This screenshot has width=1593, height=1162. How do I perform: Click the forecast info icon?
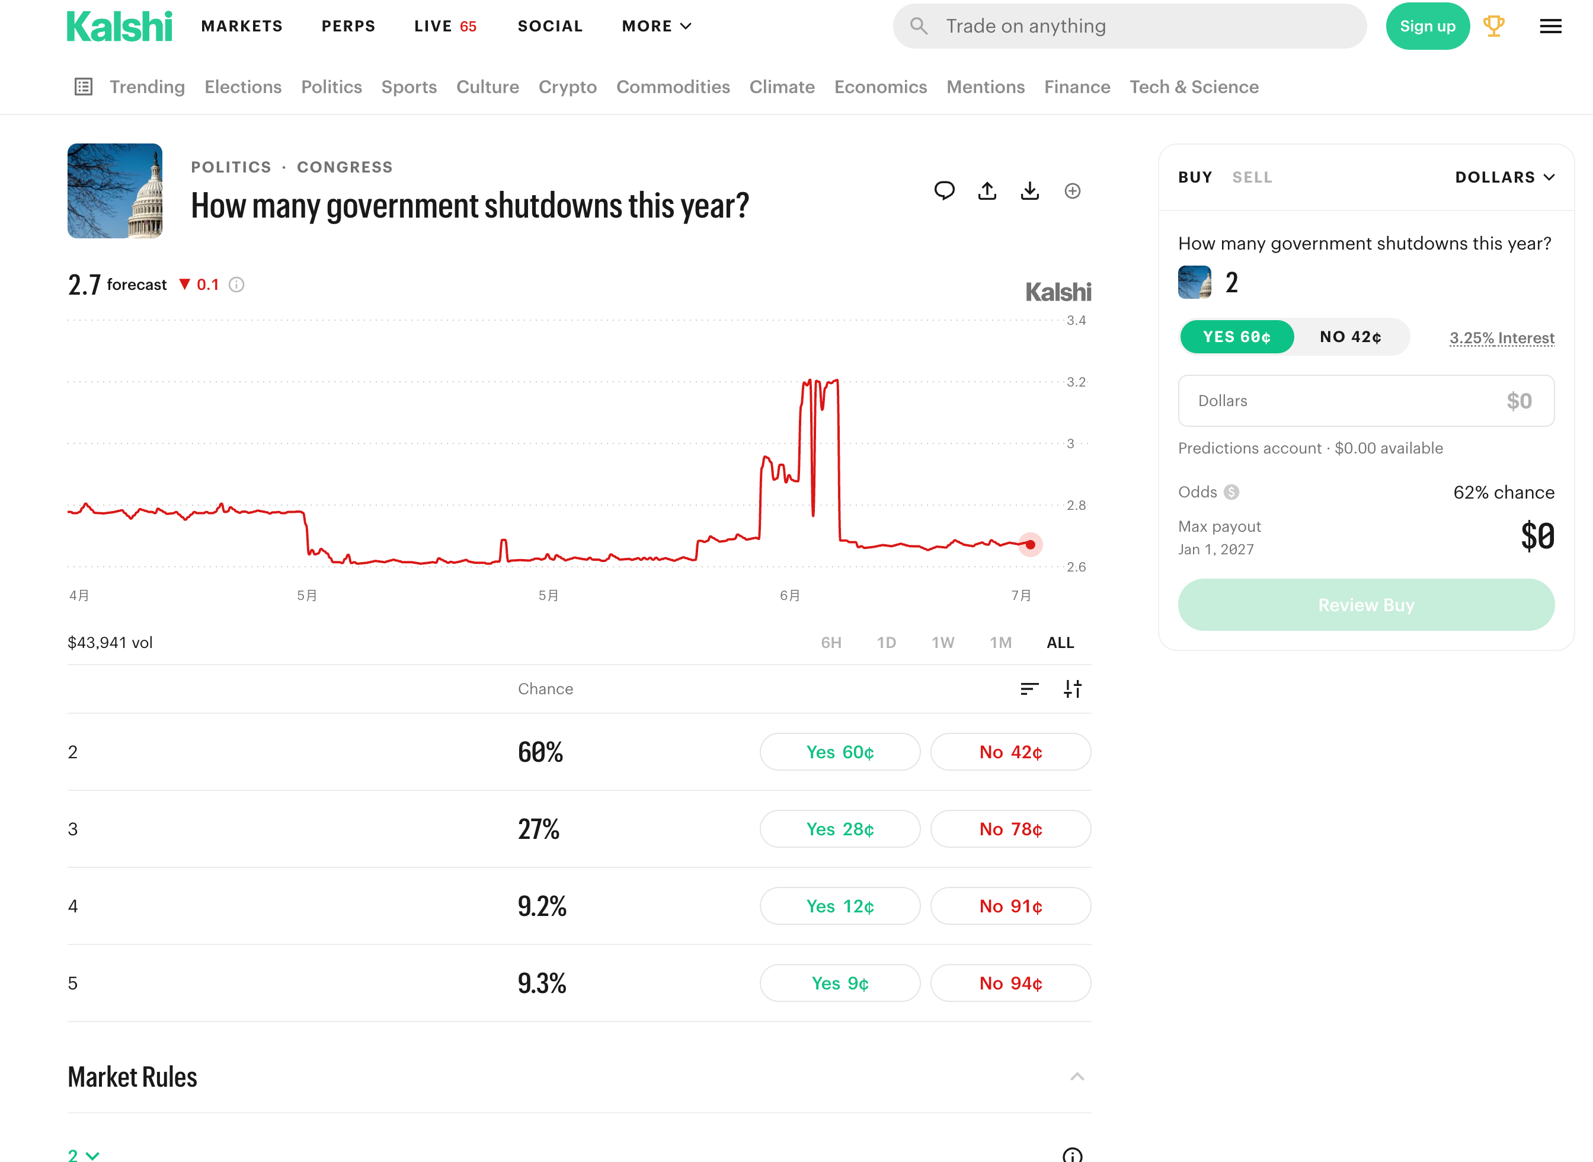237,285
